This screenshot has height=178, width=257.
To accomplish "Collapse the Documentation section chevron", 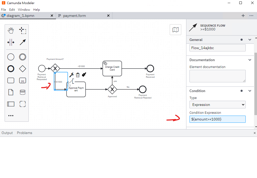I will pyautogui.click(x=250, y=60).
